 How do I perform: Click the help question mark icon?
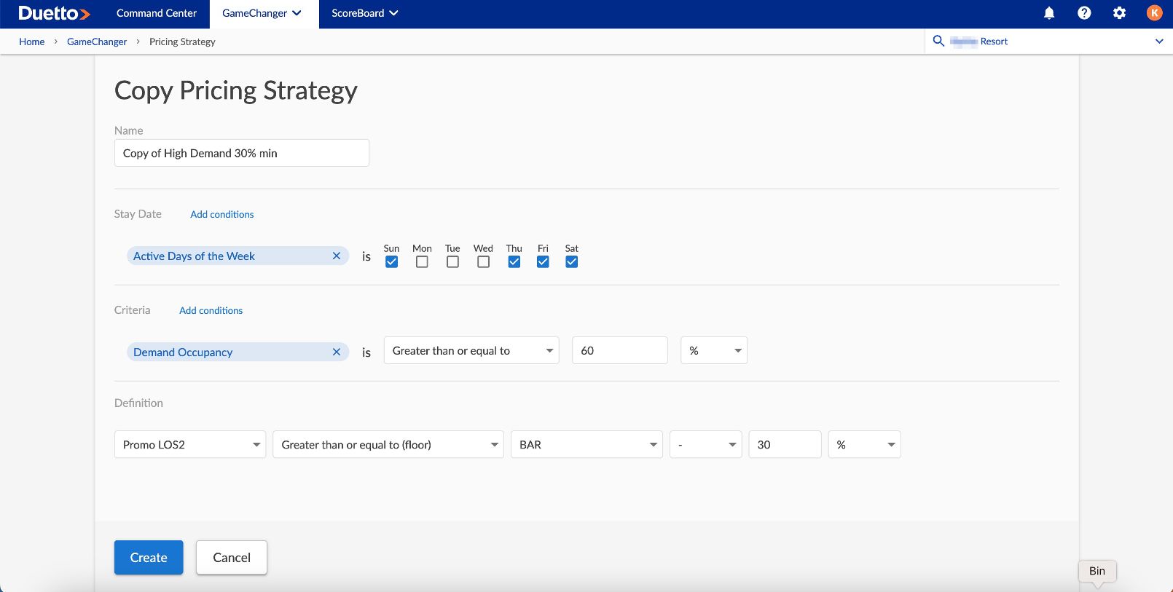point(1084,13)
